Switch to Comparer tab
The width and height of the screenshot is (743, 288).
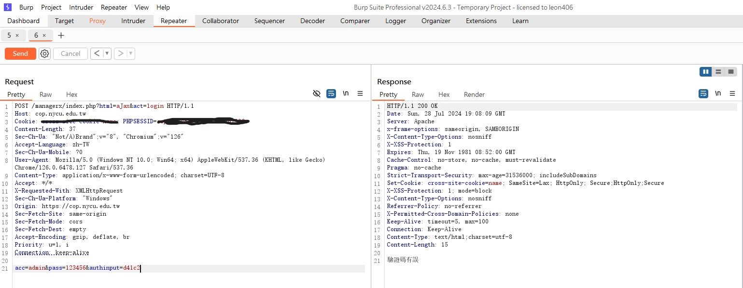click(x=355, y=21)
